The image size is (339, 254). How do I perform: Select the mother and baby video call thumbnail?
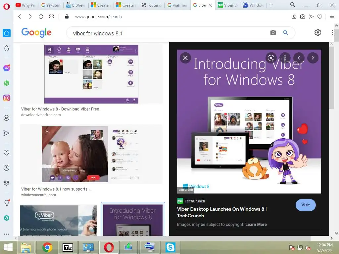[x=91, y=154]
